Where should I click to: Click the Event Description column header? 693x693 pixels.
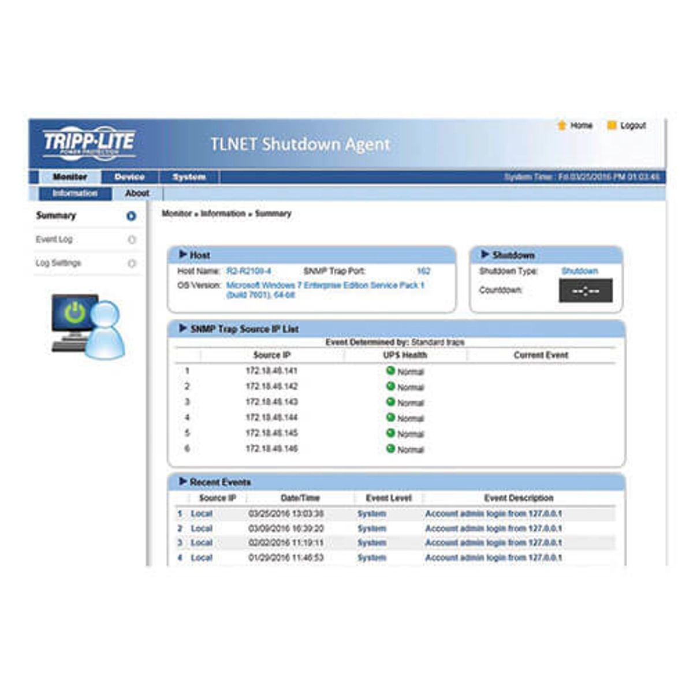tap(519, 498)
